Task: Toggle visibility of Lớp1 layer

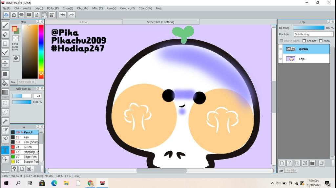Action: (x=281, y=59)
